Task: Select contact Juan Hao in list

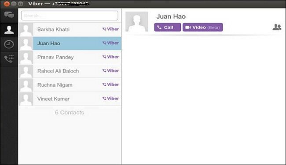Action: click(x=70, y=43)
